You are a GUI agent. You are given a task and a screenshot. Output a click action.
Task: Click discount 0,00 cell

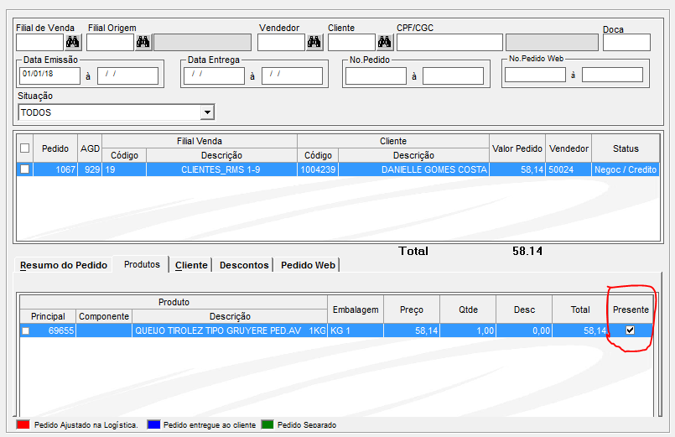524,330
